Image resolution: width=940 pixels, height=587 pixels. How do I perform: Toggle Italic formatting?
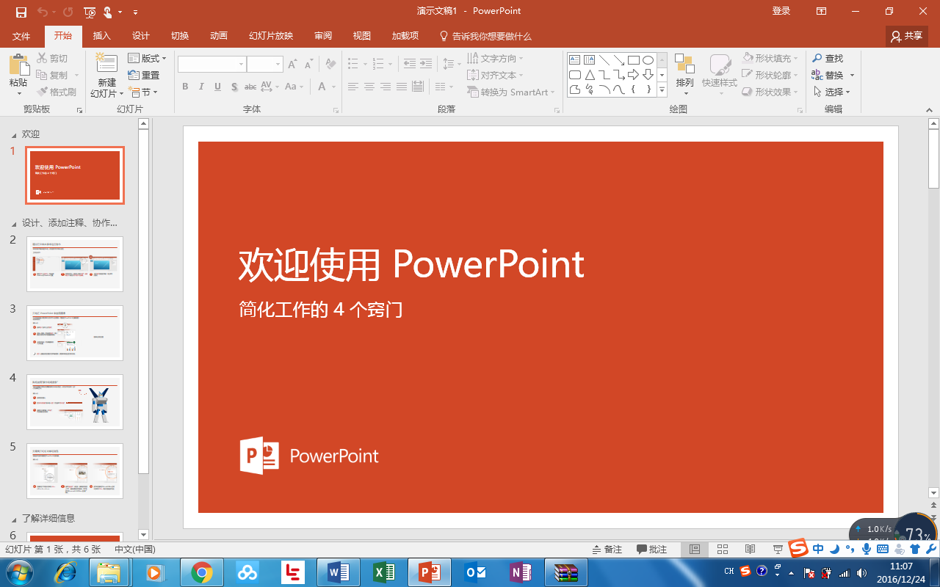(x=201, y=87)
